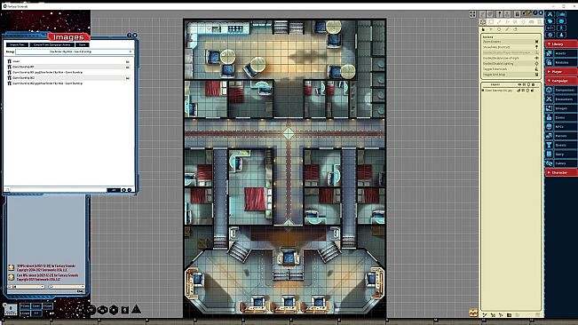
Task: Expand the Player sidebar section
Action: click(560, 72)
